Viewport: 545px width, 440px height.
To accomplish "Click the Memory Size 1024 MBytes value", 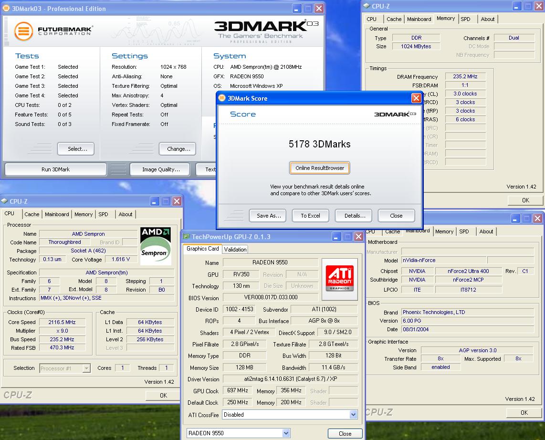I will click(416, 46).
